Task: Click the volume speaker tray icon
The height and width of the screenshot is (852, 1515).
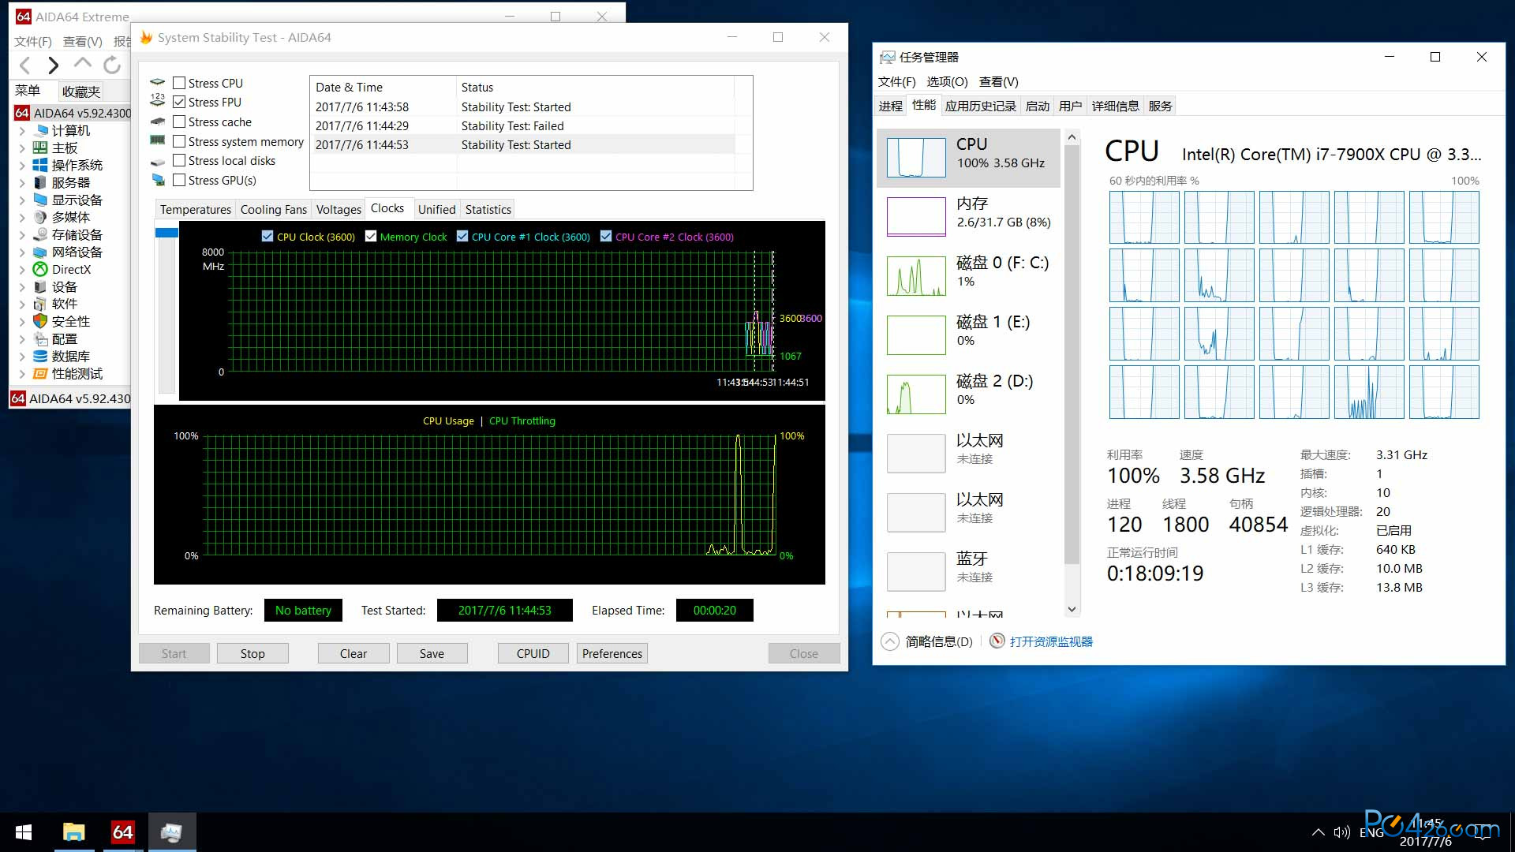Action: point(1341,832)
